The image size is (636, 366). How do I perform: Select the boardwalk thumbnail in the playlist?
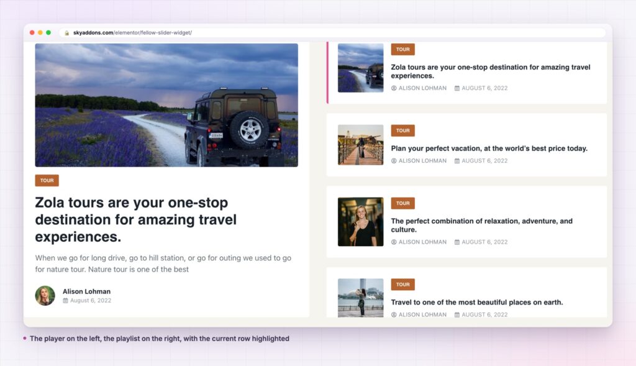[x=361, y=145]
